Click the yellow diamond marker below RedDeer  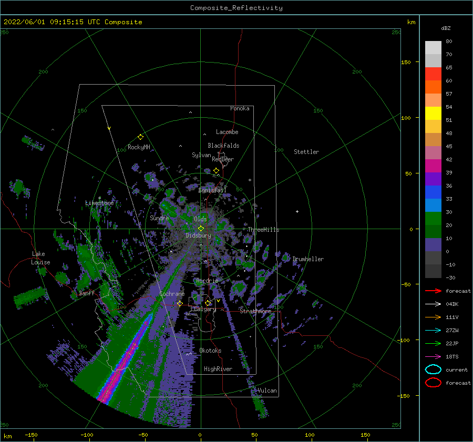pyautogui.click(x=216, y=170)
